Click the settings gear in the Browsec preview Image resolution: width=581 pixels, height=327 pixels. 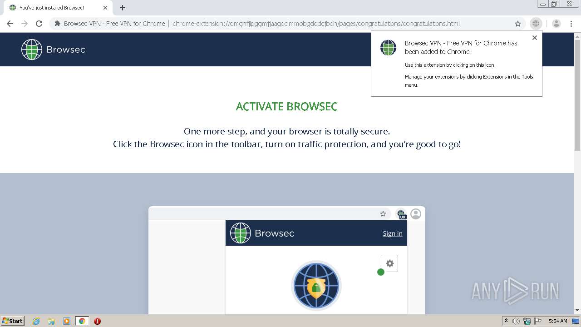coord(389,263)
